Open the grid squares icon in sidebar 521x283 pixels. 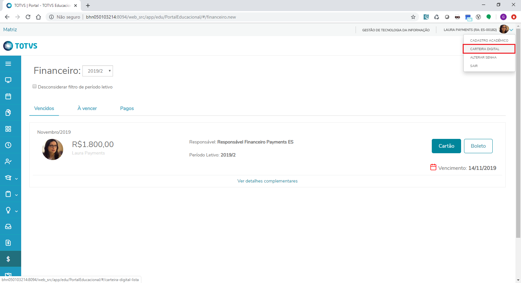(8, 129)
